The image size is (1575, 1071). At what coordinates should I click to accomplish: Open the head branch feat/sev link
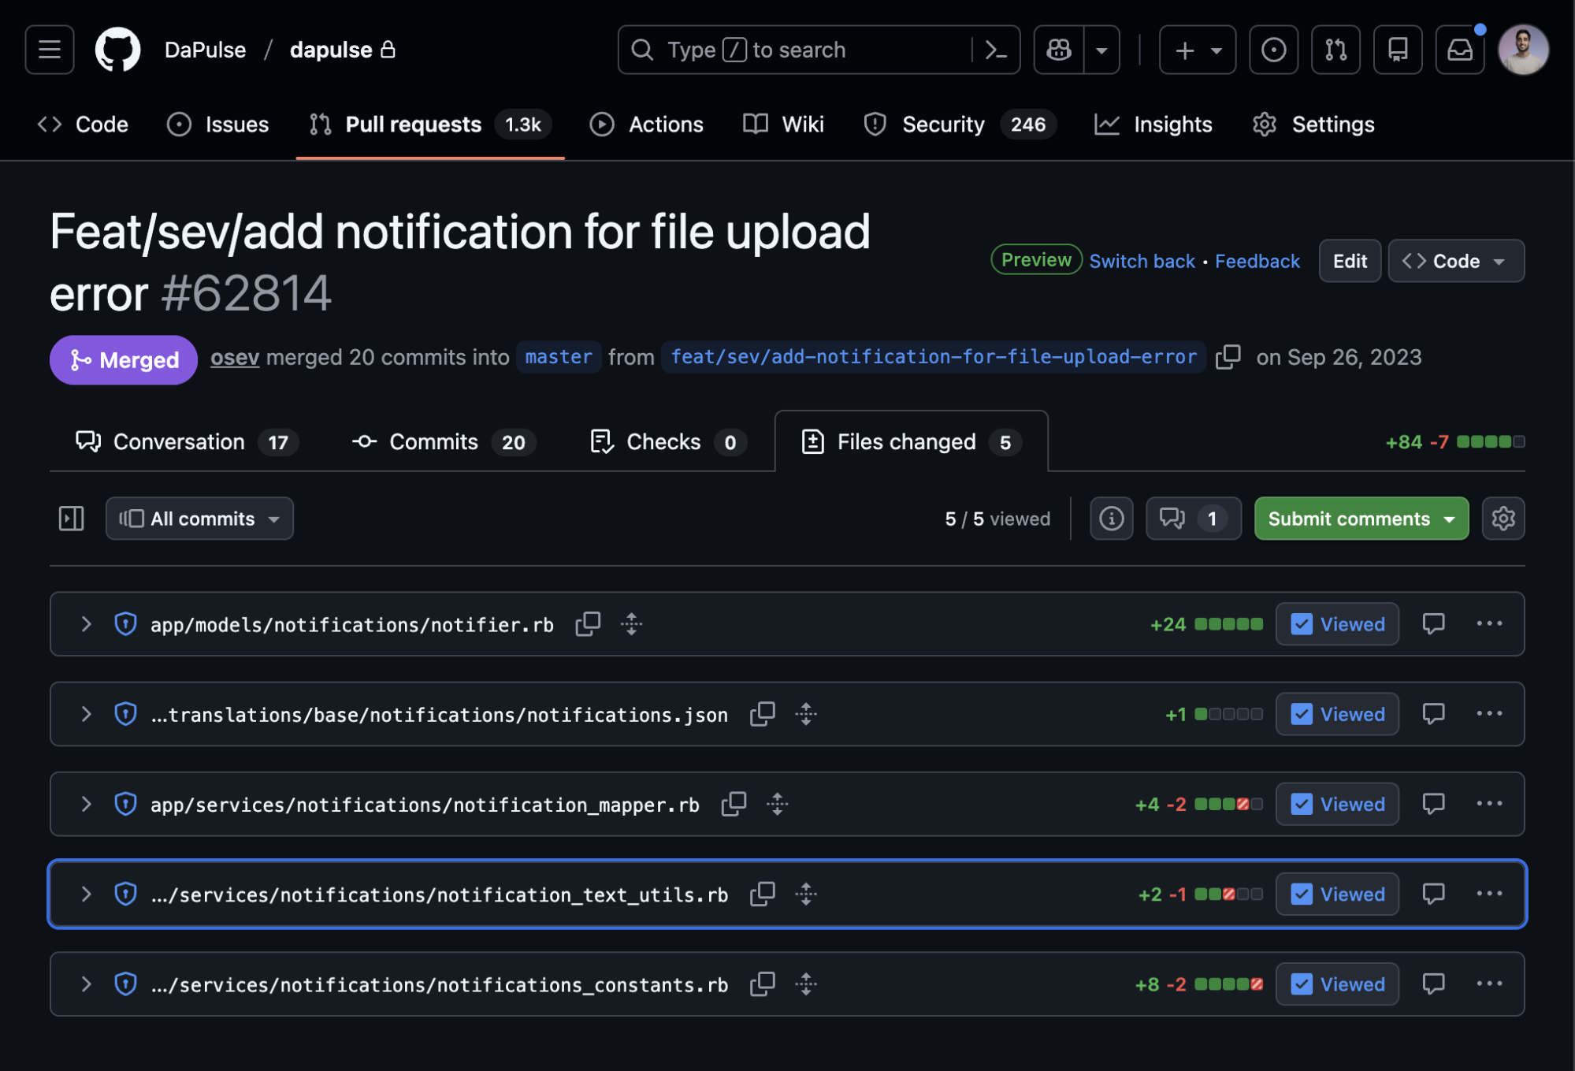click(x=934, y=357)
